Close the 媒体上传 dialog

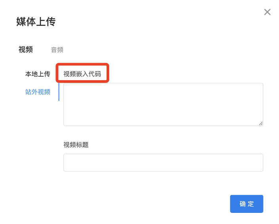click(267, 12)
